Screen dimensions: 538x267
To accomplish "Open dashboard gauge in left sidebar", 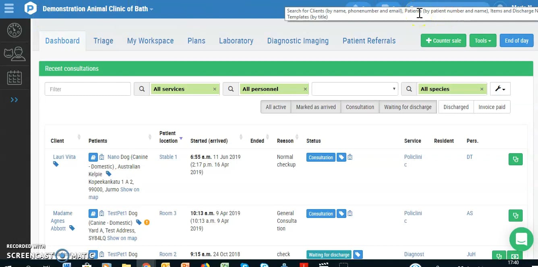I will pyautogui.click(x=14, y=30).
